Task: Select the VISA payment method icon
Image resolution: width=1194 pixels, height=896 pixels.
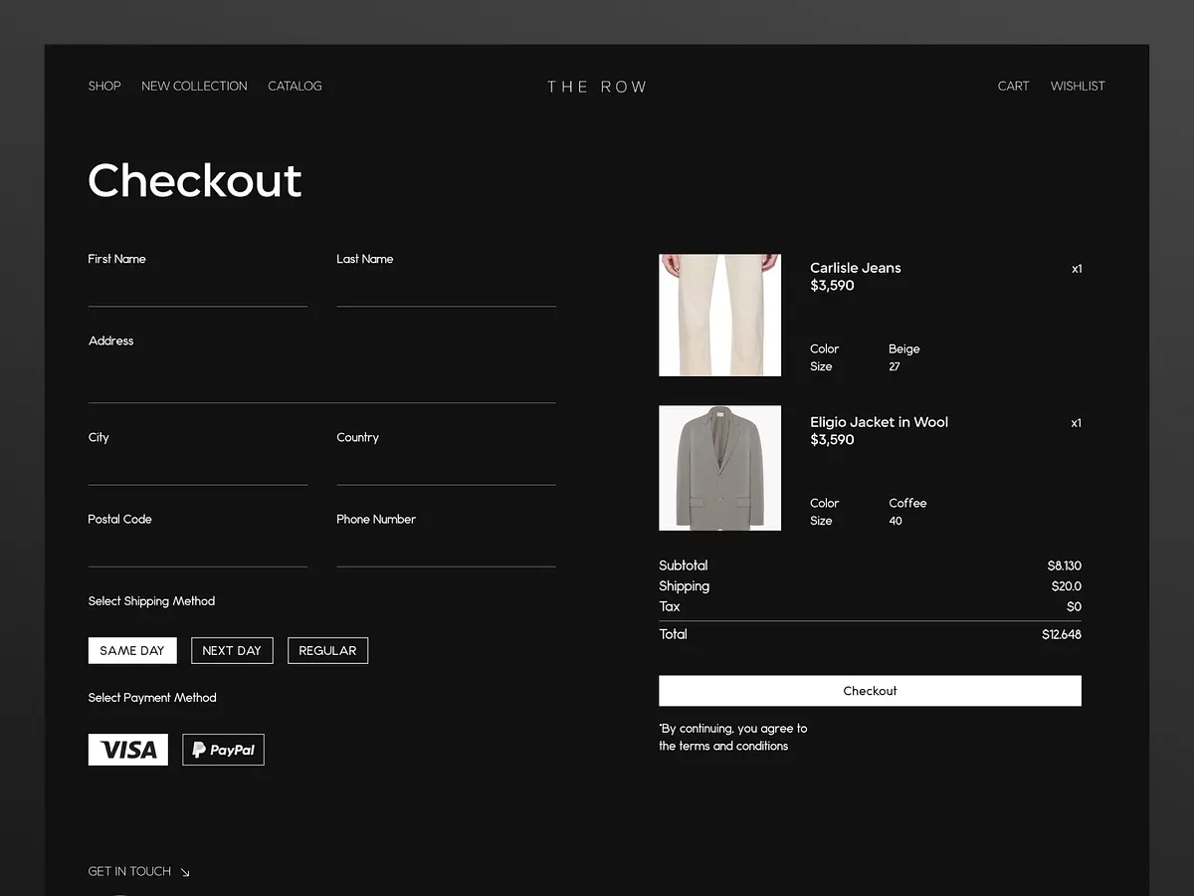Action: [127, 749]
